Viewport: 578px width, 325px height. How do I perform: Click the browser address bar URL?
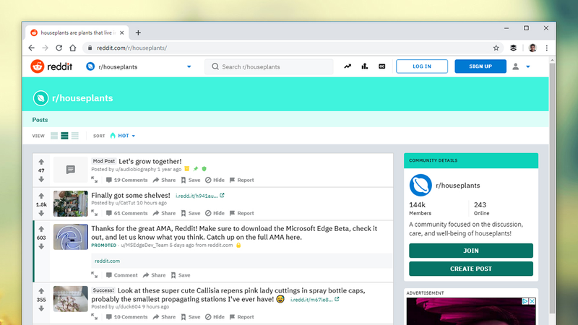(x=131, y=48)
